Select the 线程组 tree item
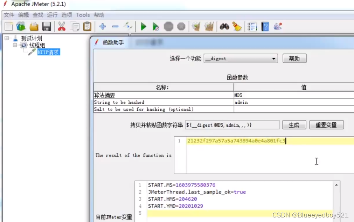Screen dimensions: 354x222 point(37,45)
